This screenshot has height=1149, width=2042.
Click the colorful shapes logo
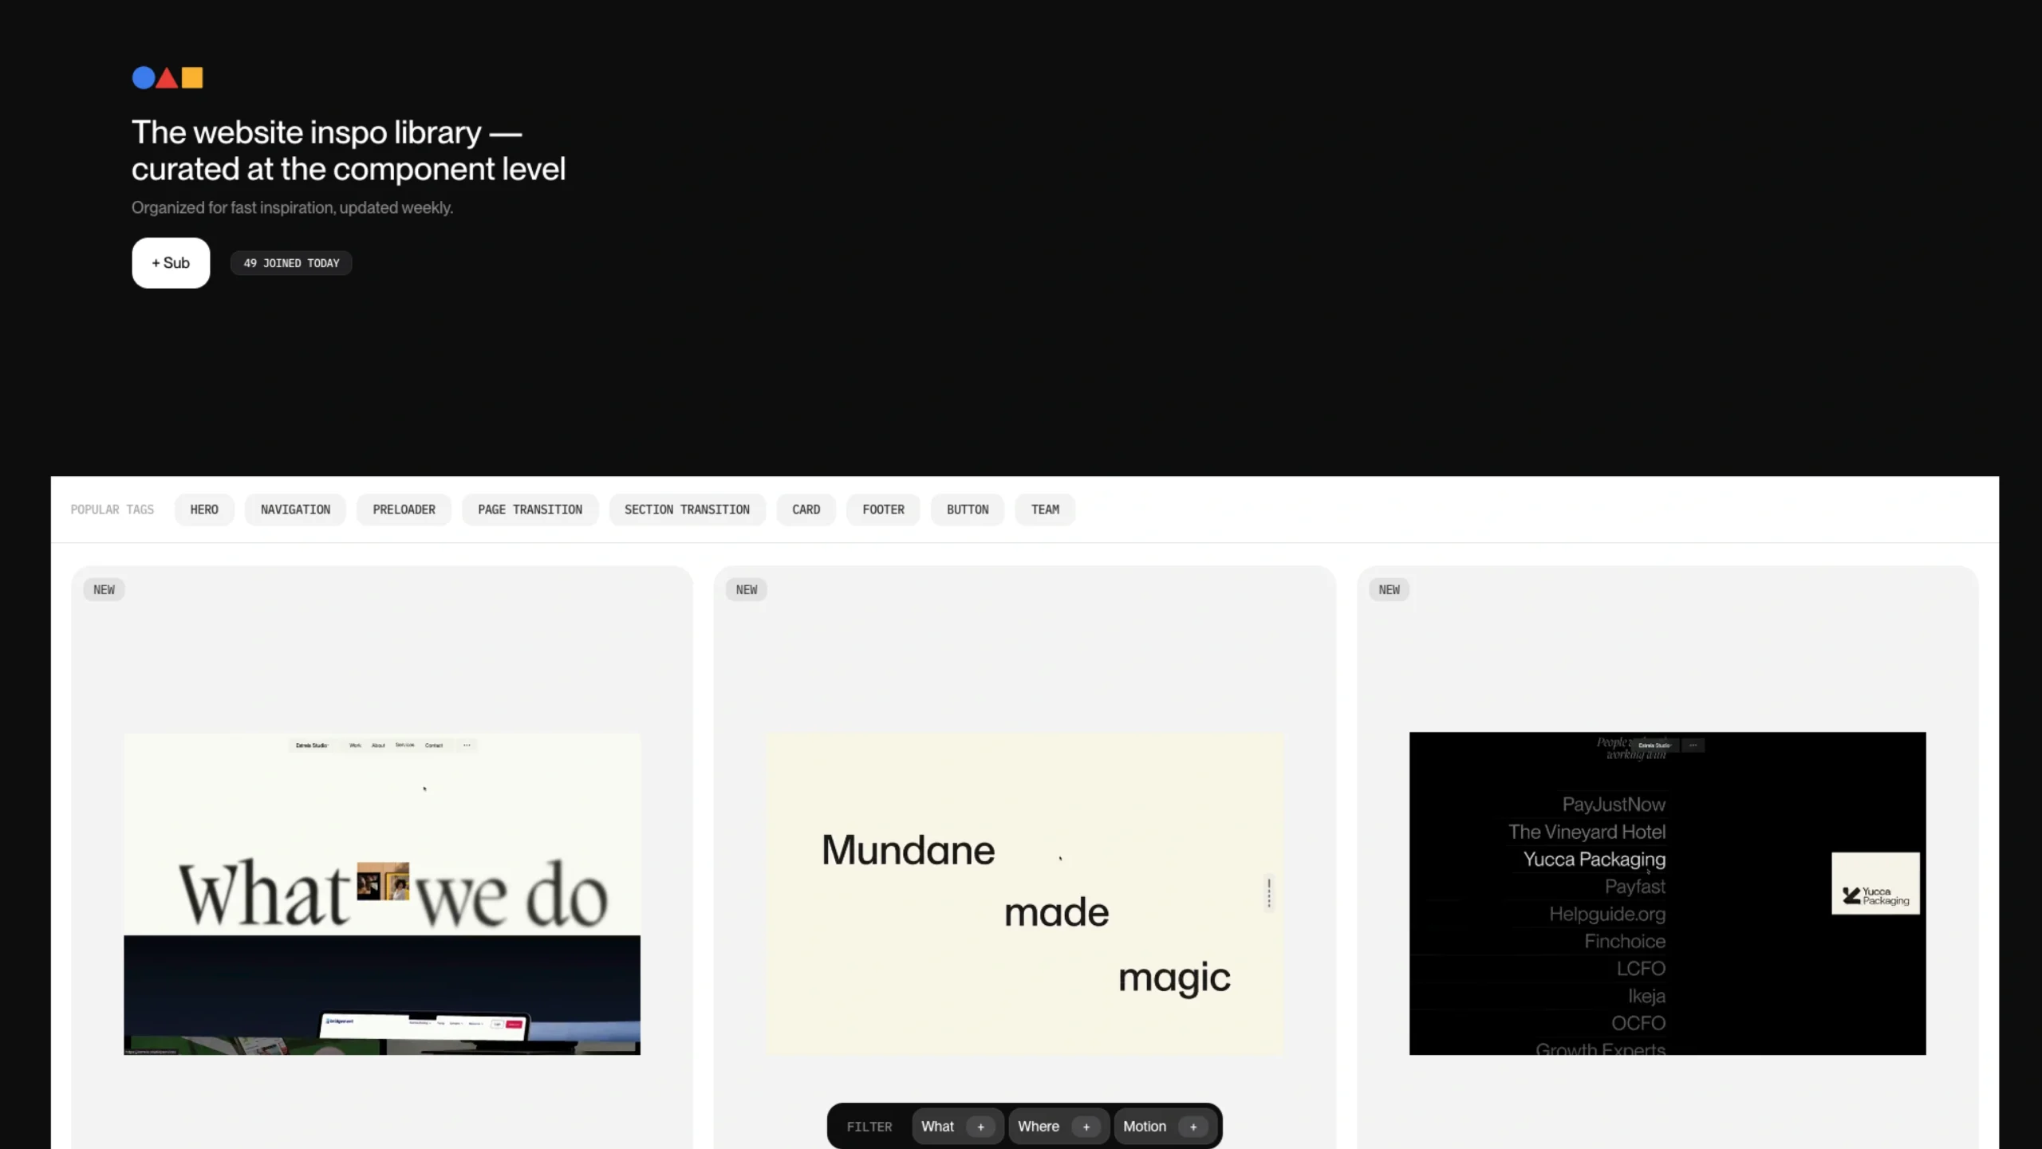pos(168,77)
